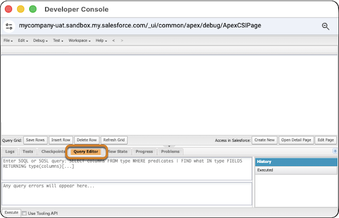
Task: Switch to the View State tab
Action: coord(118,151)
